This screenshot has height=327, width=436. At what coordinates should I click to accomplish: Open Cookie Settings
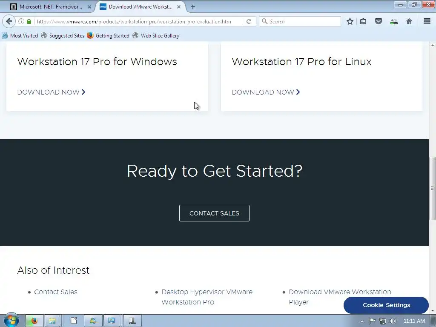[386, 305]
